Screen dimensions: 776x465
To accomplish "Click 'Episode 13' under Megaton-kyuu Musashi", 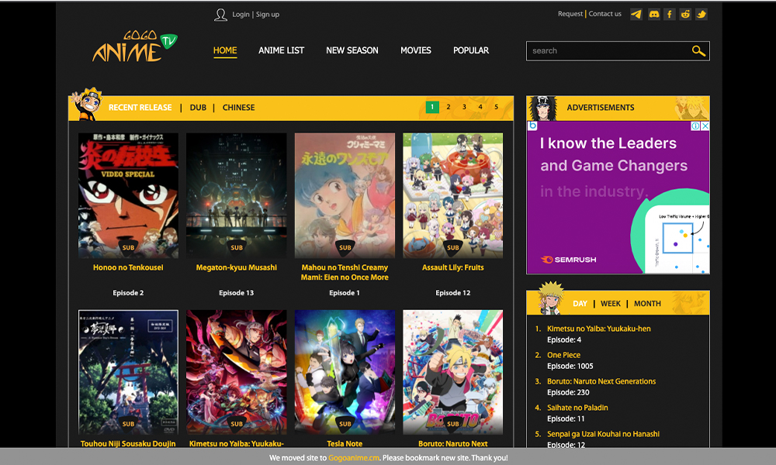I will point(237,293).
